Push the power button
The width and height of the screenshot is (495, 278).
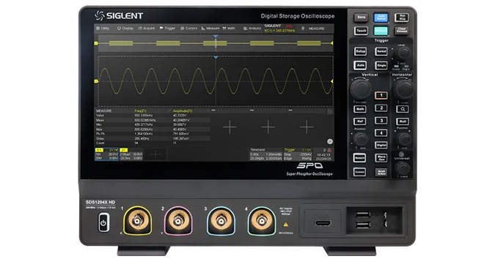[103, 222]
